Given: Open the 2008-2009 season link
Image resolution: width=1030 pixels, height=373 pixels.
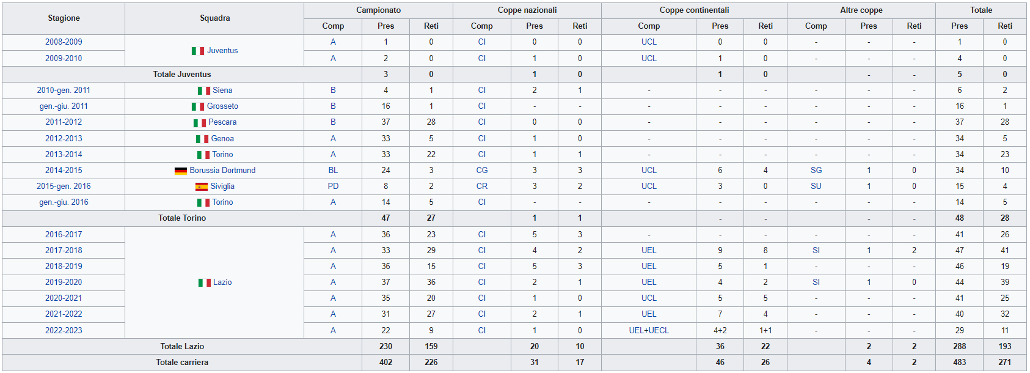Looking at the screenshot, I should pos(64,42).
